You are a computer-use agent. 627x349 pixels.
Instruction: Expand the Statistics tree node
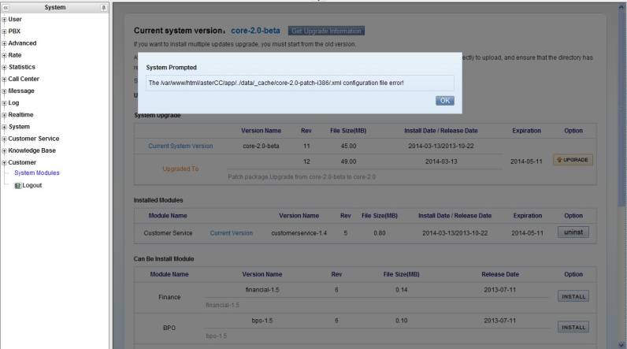pos(4,67)
